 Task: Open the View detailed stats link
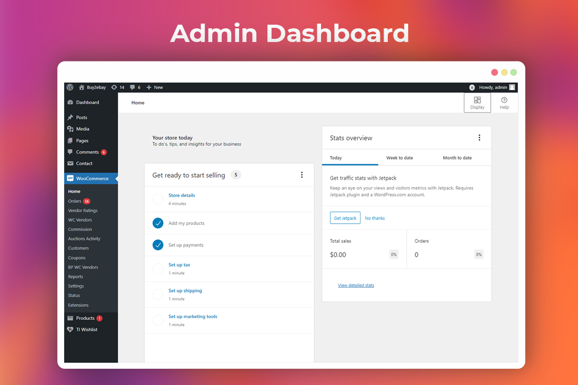point(356,285)
